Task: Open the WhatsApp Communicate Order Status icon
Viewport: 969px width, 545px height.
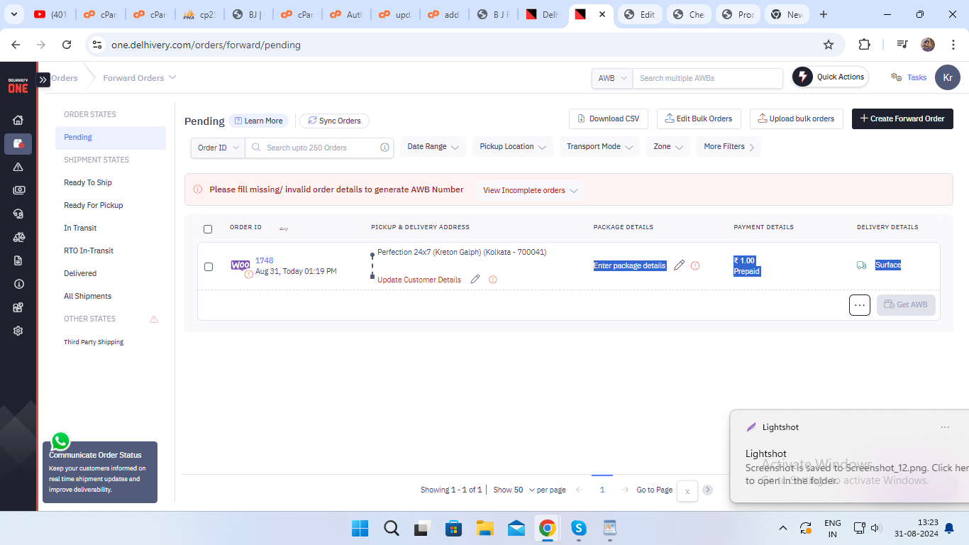Action: tap(61, 441)
